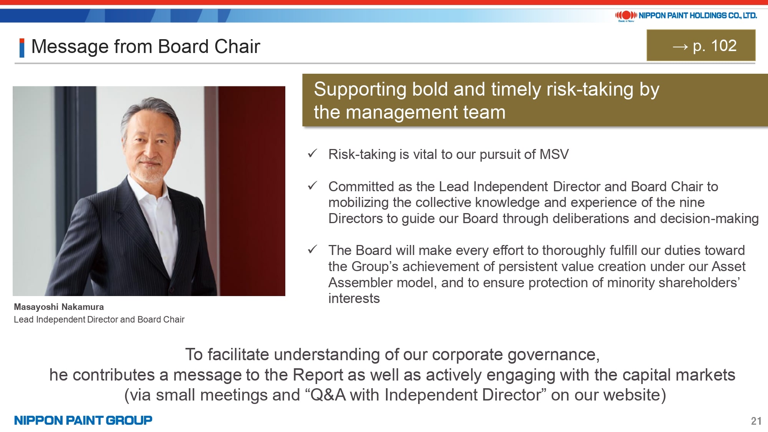
Task: Click the slide page number 21
Action: pos(756,421)
